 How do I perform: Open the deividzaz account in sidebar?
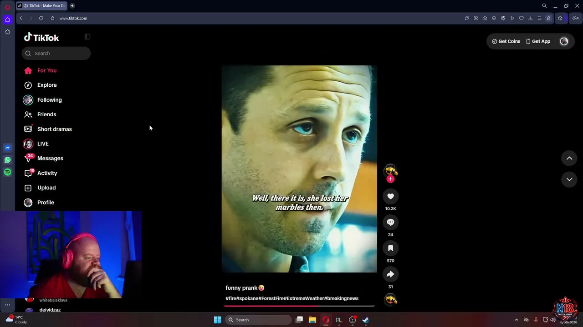(x=50, y=310)
